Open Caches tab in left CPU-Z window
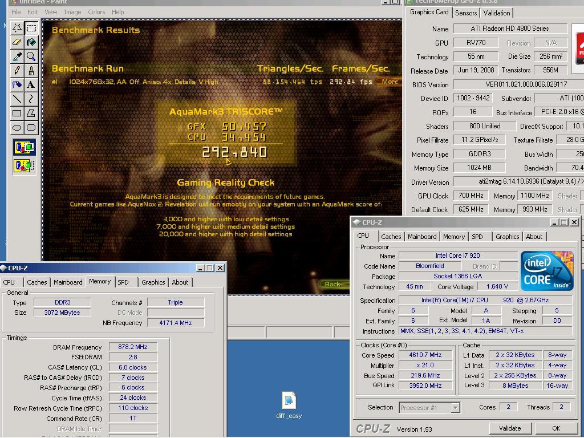 tap(37, 282)
